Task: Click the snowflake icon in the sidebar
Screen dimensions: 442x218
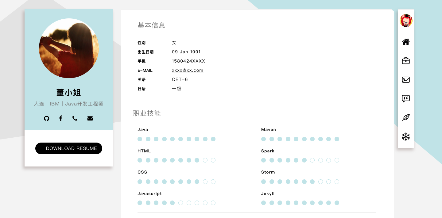Action: click(406, 137)
